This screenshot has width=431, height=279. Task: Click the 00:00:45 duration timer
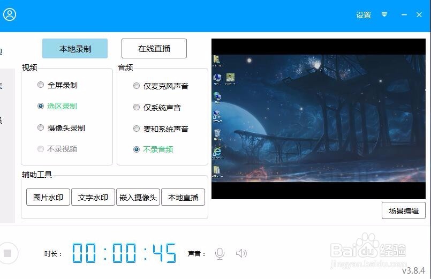pyautogui.click(x=124, y=253)
